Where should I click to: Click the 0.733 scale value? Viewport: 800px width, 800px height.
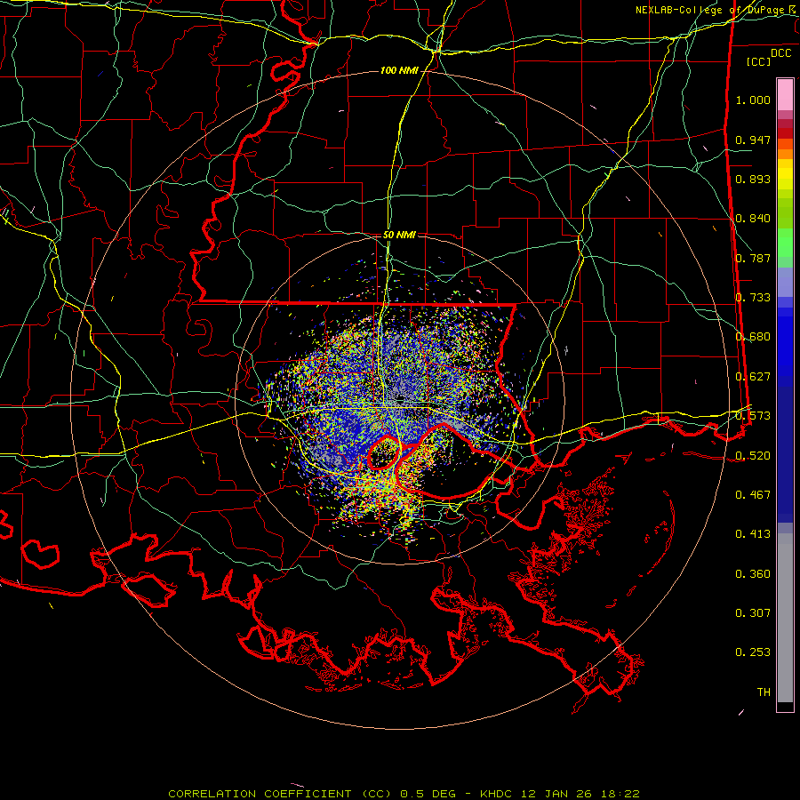[x=753, y=298]
